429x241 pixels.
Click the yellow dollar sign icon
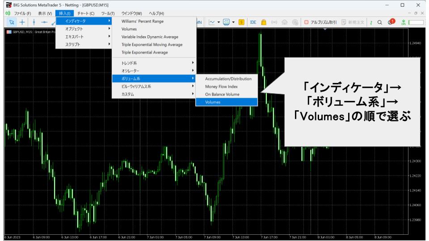tap(241, 22)
